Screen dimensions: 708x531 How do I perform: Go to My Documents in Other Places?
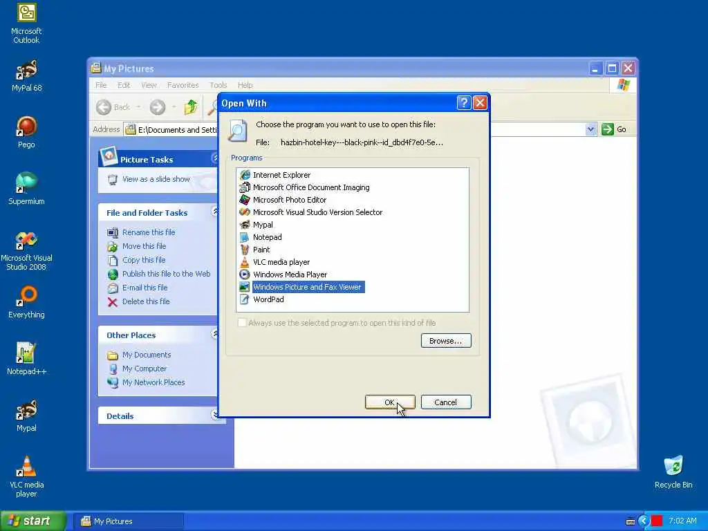point(147,355)
